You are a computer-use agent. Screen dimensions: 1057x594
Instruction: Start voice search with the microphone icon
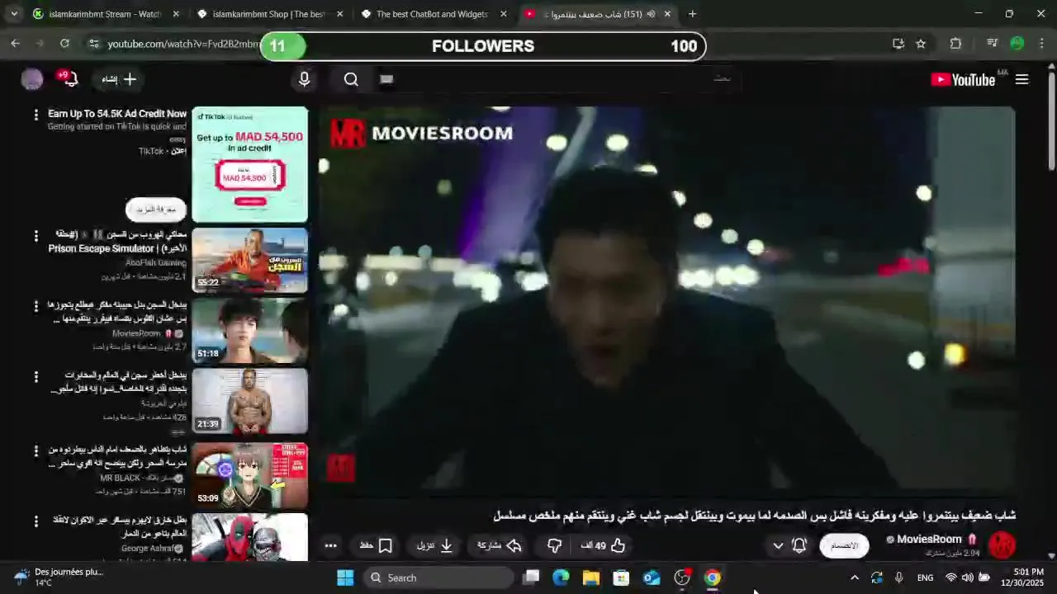(x=304, y=79)
